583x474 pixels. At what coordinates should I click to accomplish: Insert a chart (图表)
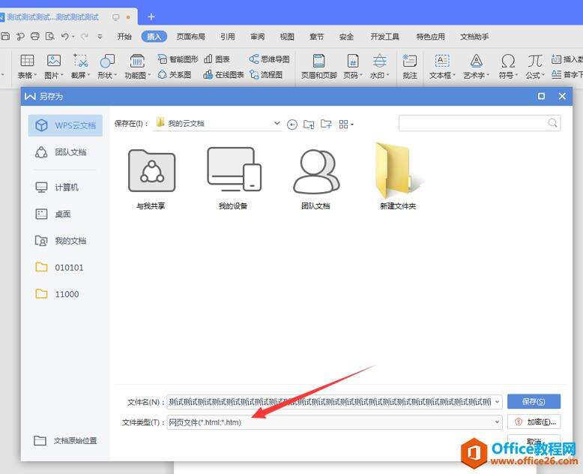pyautogui.click(x=217, y=58)
